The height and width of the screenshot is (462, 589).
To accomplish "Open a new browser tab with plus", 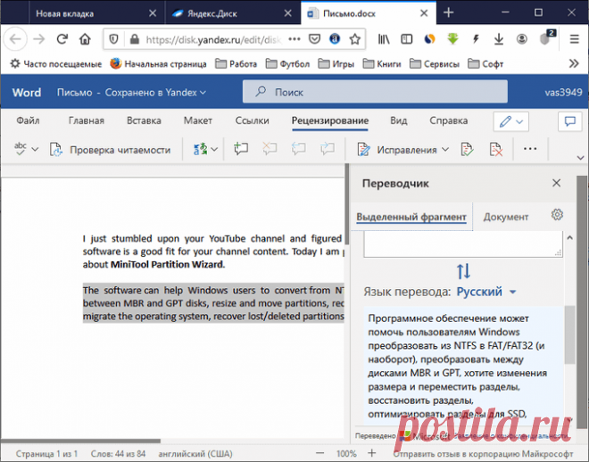I will [449, 12].
